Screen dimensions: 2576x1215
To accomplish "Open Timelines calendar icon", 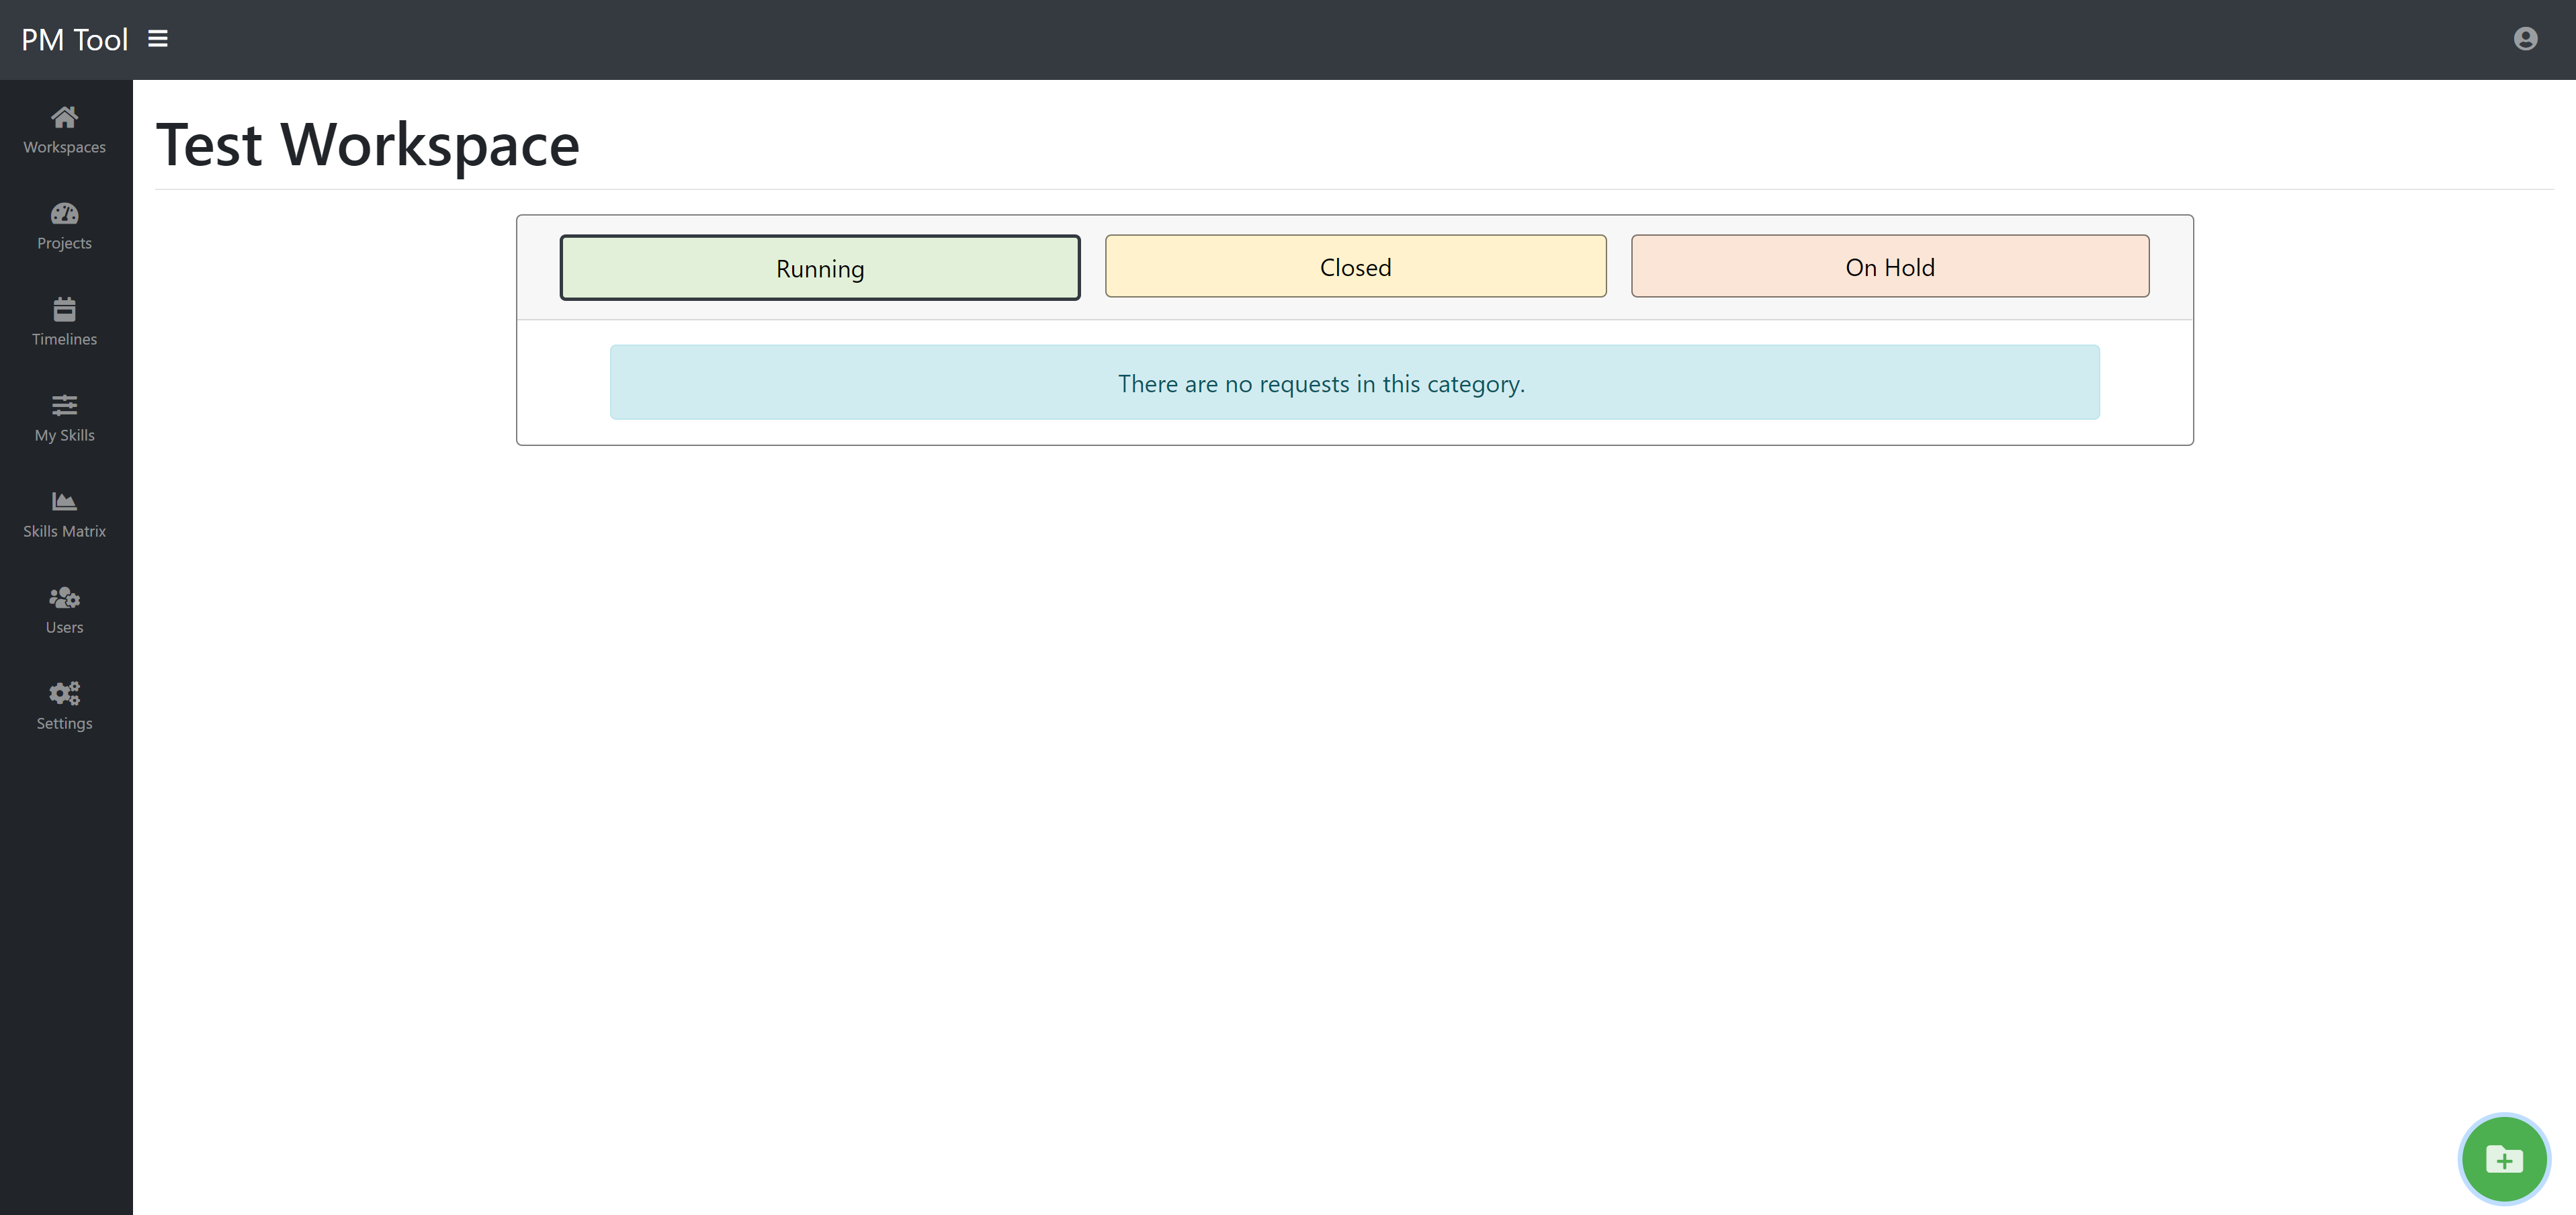I will (x=64, y=309).
